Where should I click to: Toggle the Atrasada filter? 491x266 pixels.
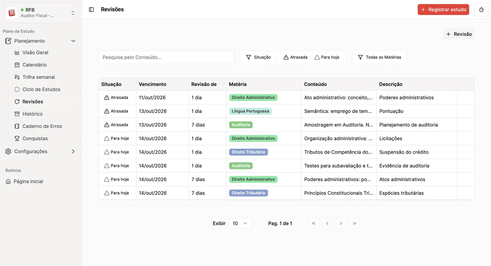296,57
